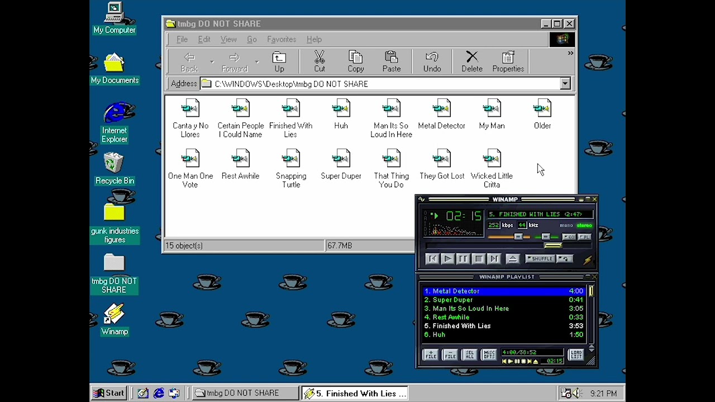The image size is (715, 402).
Task: Stop playback in Winamp
Action: (x=479, y=259)
